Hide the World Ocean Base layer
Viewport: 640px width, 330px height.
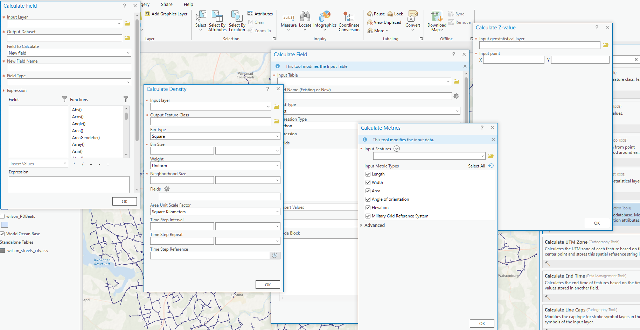(2, 234)
